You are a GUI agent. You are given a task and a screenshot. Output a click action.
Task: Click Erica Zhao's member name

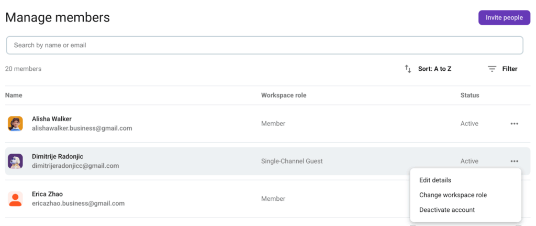[48, 194]
